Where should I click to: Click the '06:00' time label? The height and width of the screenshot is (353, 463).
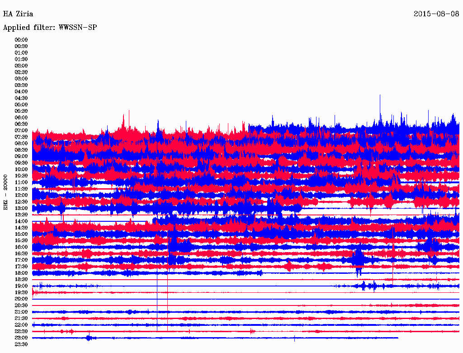pyautogui.click(x=21, y=118)
